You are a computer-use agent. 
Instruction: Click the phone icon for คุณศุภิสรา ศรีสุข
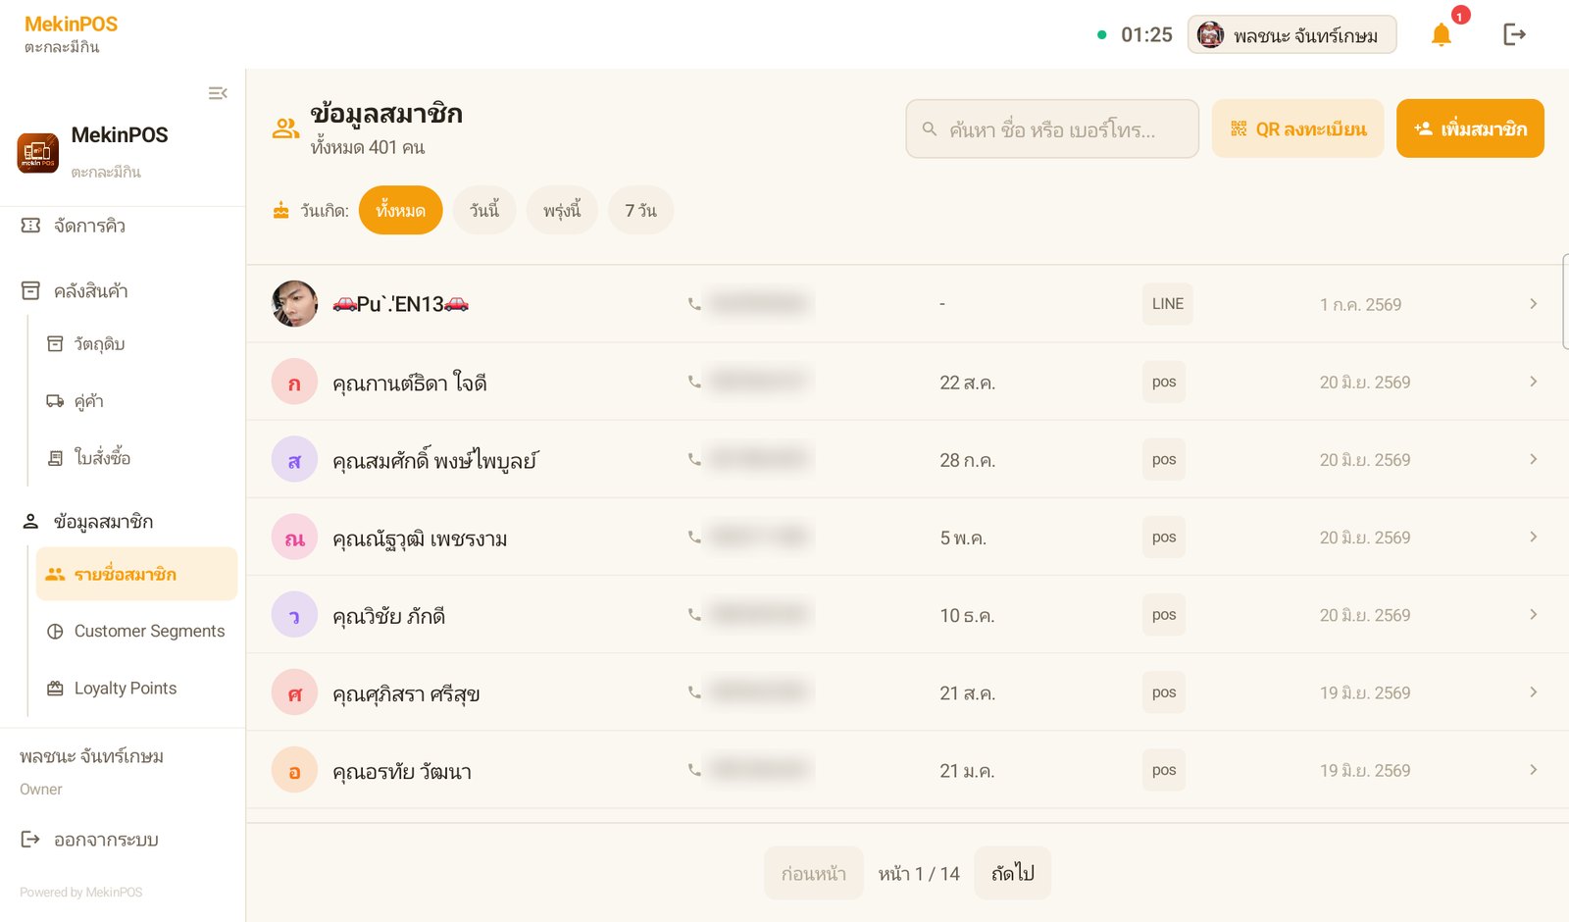(694, 691)
